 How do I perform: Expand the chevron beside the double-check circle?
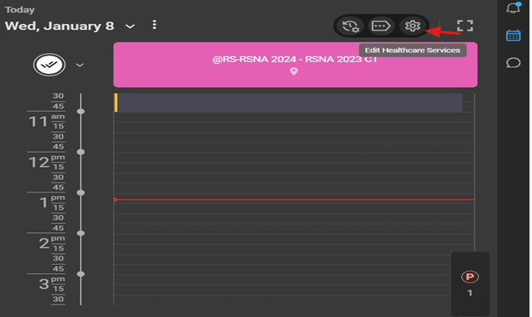point(80,65)
